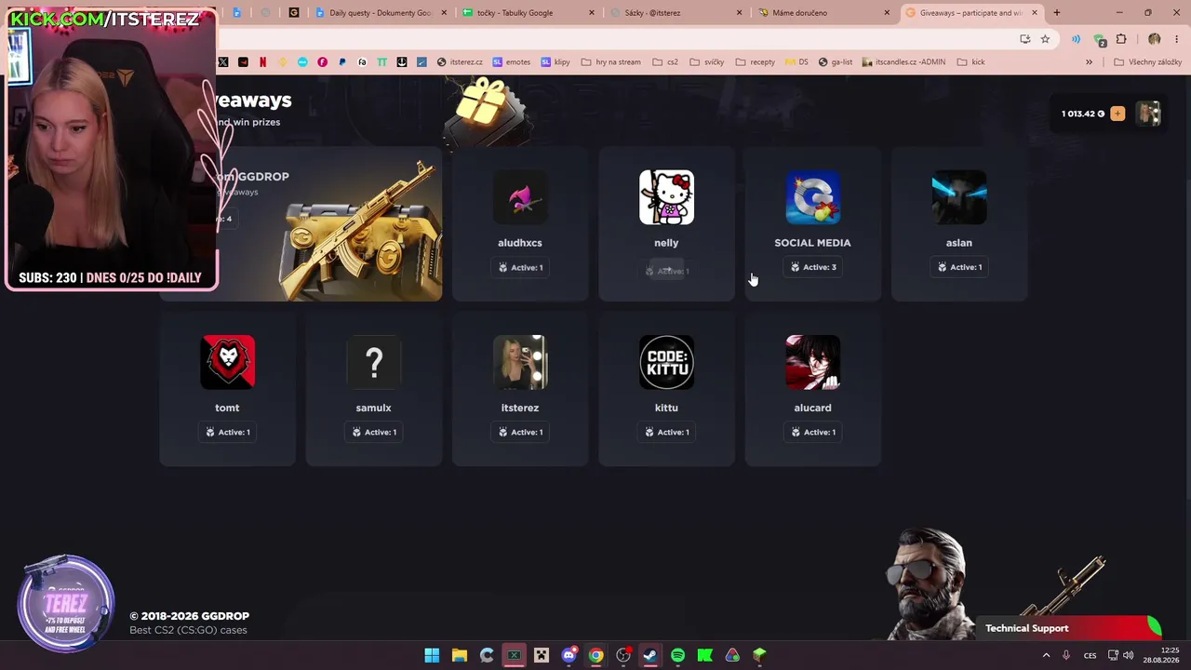Open samulx question mark avatar

(373, 362)
